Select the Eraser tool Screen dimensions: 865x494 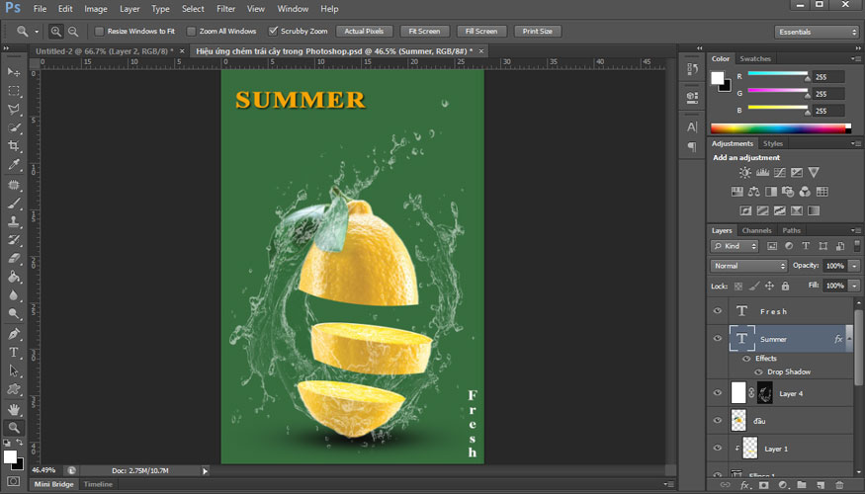(13, 259)
